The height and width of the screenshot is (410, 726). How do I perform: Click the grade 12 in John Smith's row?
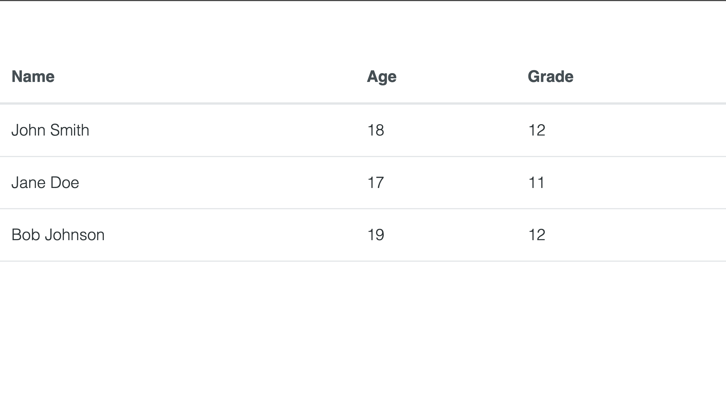[537, 130]
